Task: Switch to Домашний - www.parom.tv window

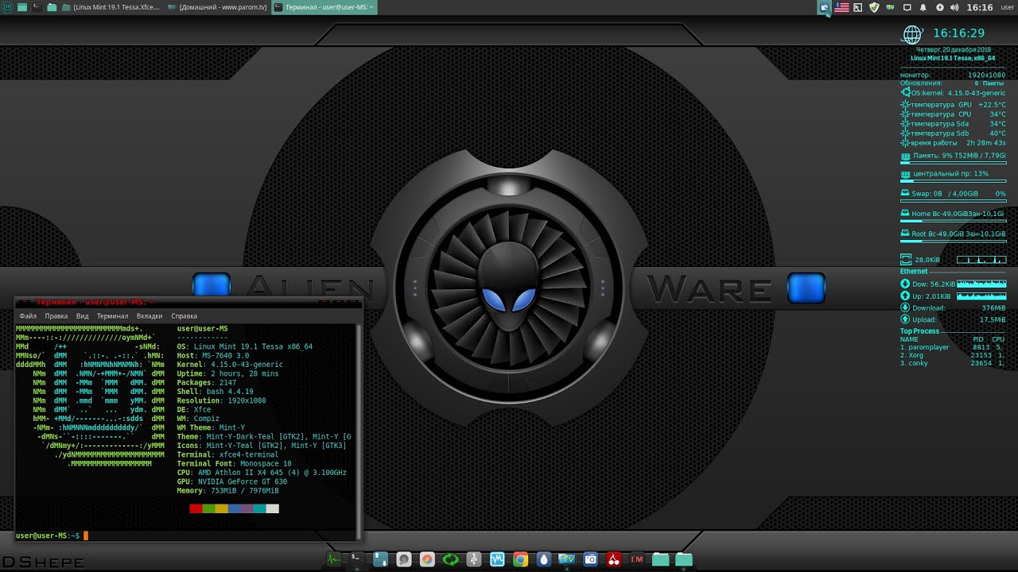Action: coord(217,7)
